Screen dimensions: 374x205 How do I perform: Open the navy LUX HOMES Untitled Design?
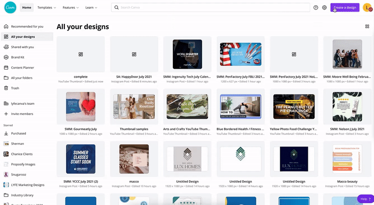click(294, 159)
